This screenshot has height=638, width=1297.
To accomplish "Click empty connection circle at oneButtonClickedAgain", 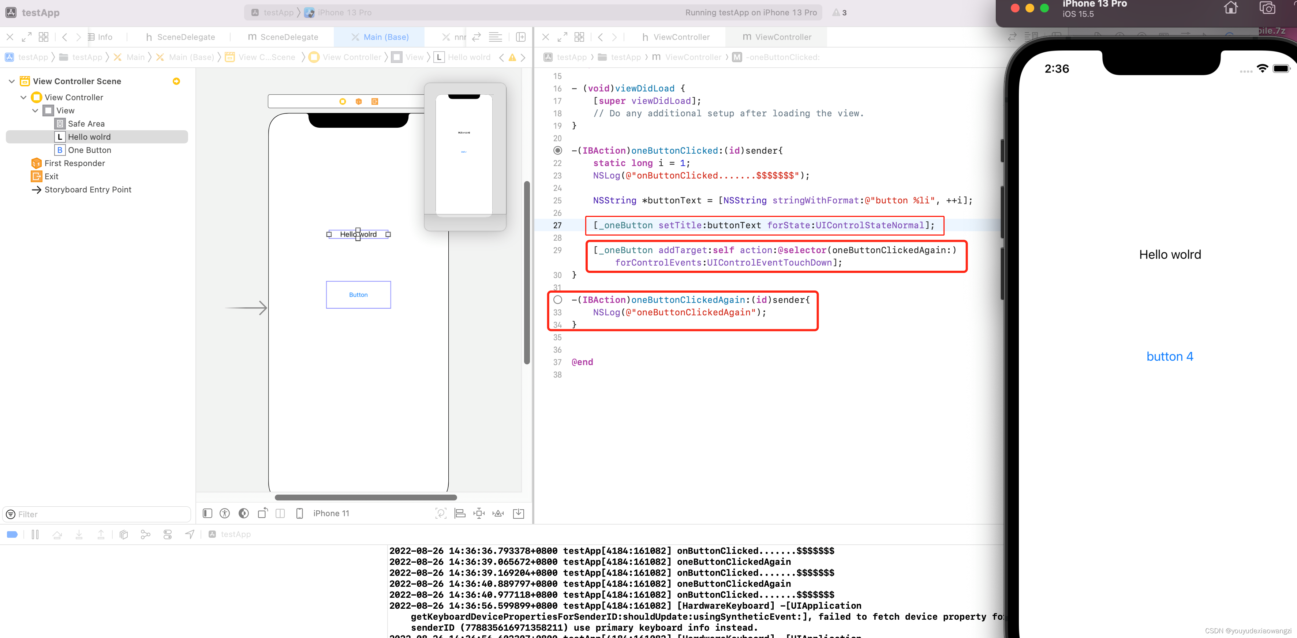I will 557,300.
